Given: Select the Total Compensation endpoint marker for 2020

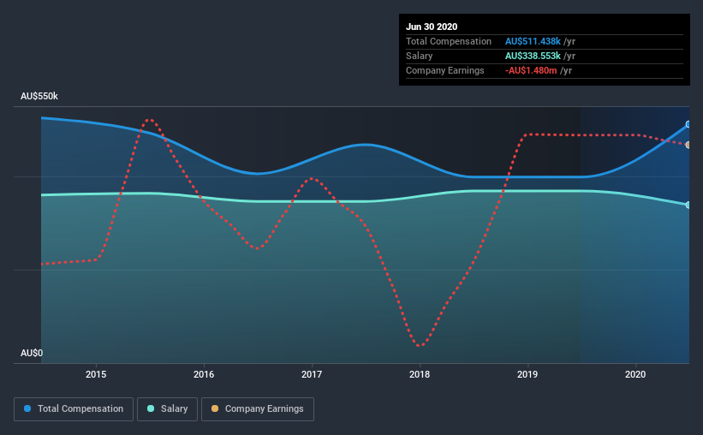Looking at the screenshot, I should coord(688,124).
